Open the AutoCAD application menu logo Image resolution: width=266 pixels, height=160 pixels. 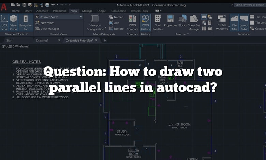pyautogui.click(x=4, y=7)
